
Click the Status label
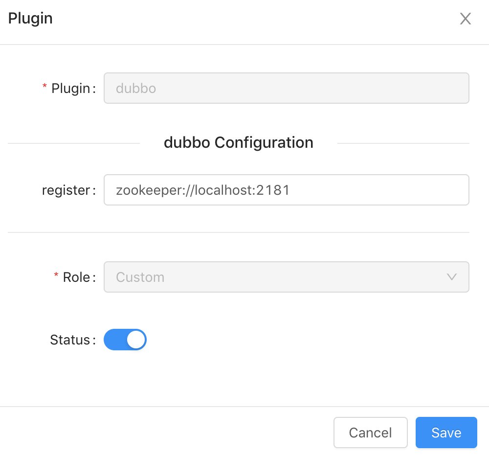[70, 340]
